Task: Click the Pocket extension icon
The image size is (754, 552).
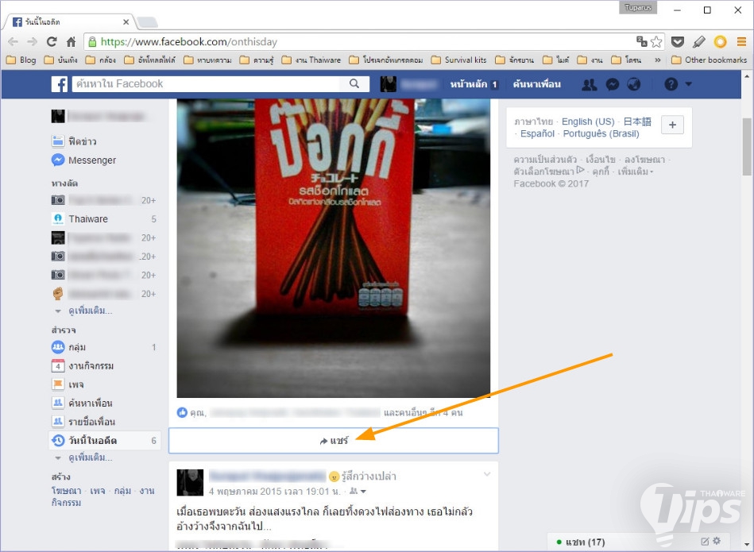Action: coord(678,42)
